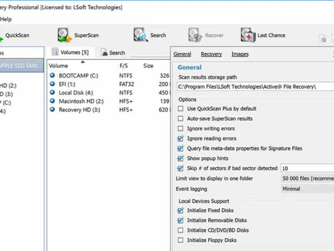
Task: Uncheck Initialize Fixed Disks
Action: coord(180,210)
